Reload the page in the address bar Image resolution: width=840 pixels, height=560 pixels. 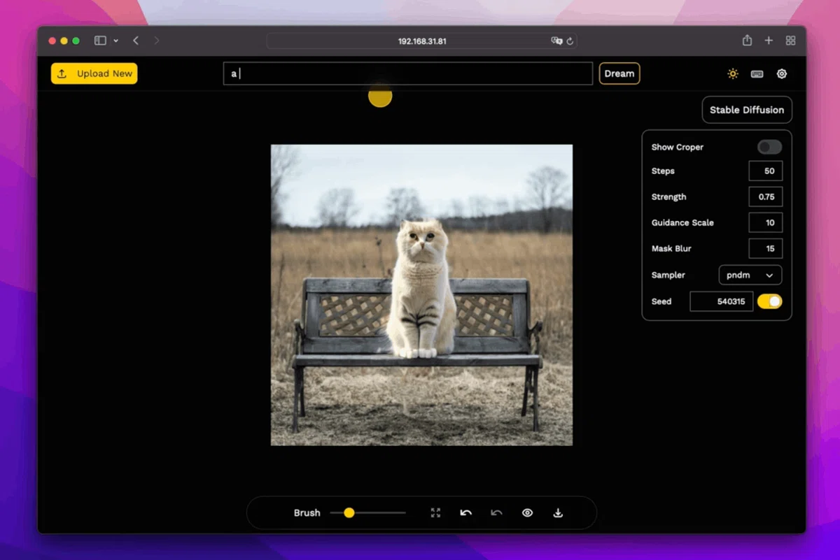[x=570, y=41]
